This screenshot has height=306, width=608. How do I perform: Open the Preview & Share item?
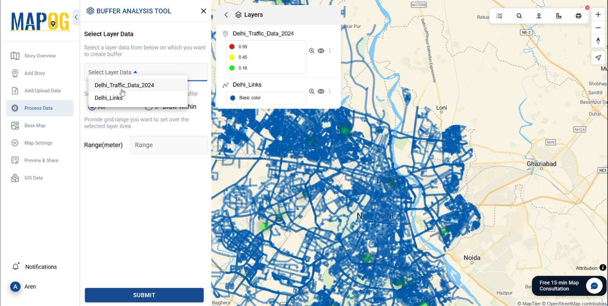coord(40,161)
